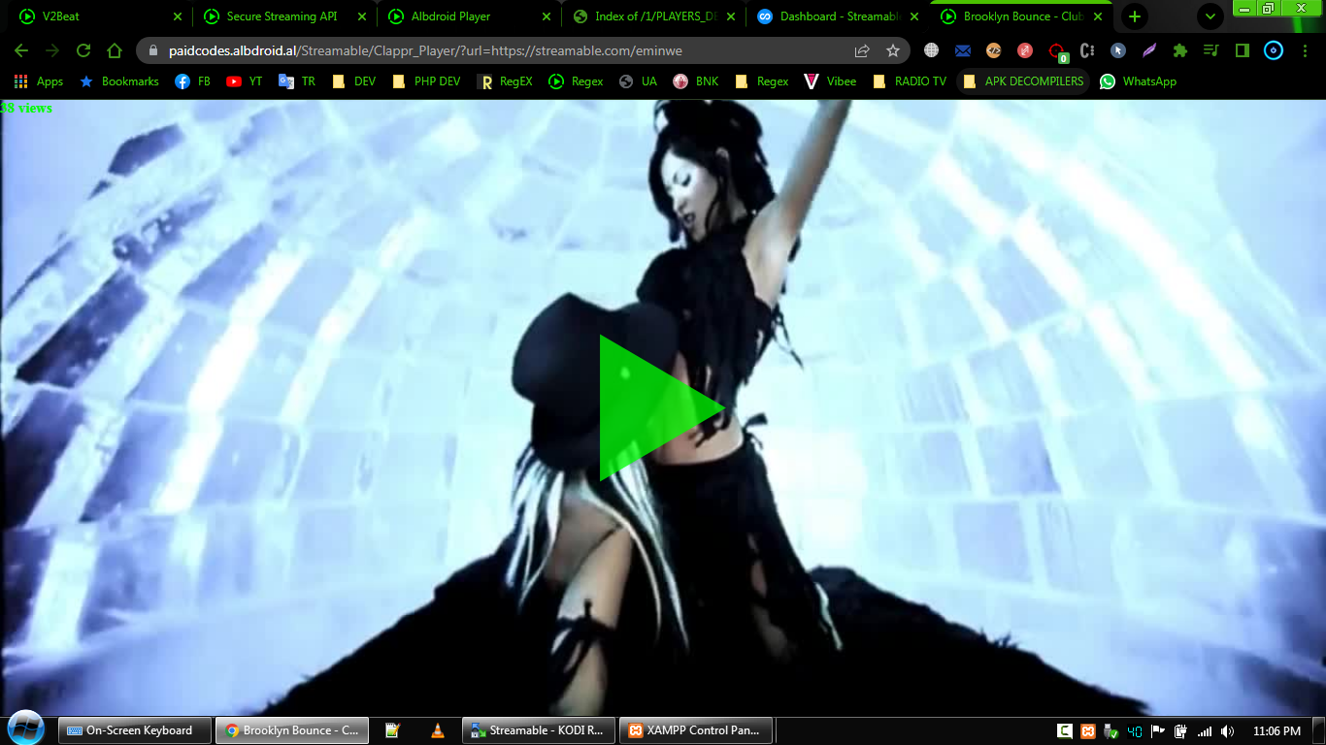Open Chrome three-dot menu
The image size is (1326, 745).
coord(1305,50)
